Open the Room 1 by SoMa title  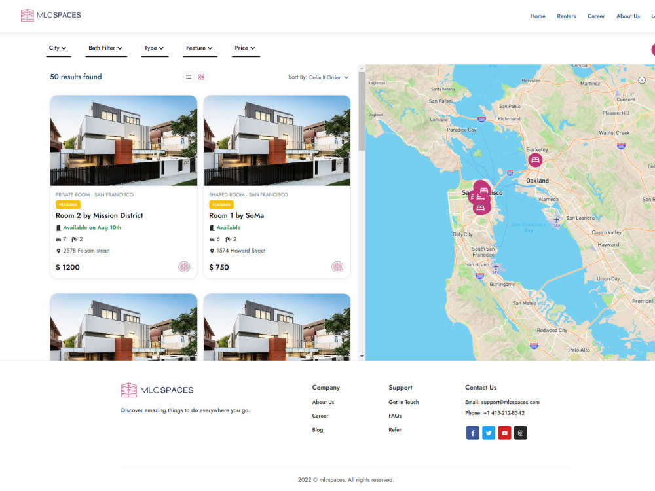tap(236, 215)
